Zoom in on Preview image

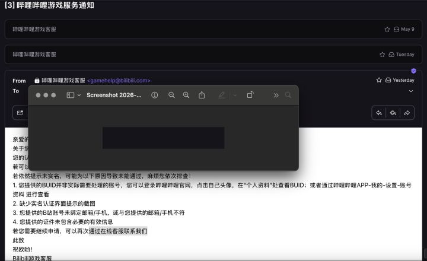(x=186, y=95)
